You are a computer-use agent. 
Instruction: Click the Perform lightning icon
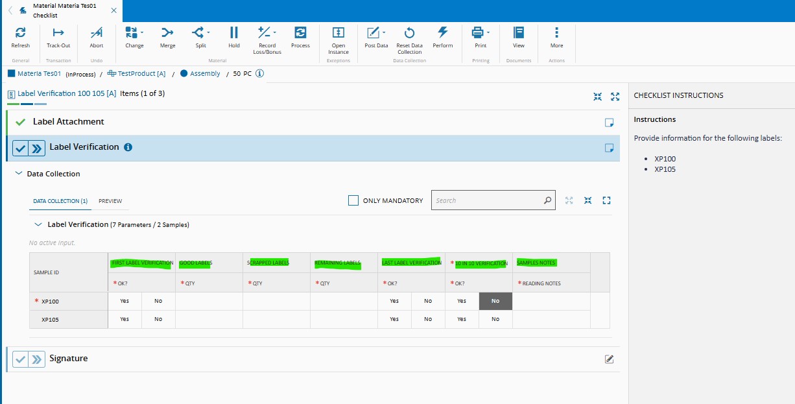442,33
